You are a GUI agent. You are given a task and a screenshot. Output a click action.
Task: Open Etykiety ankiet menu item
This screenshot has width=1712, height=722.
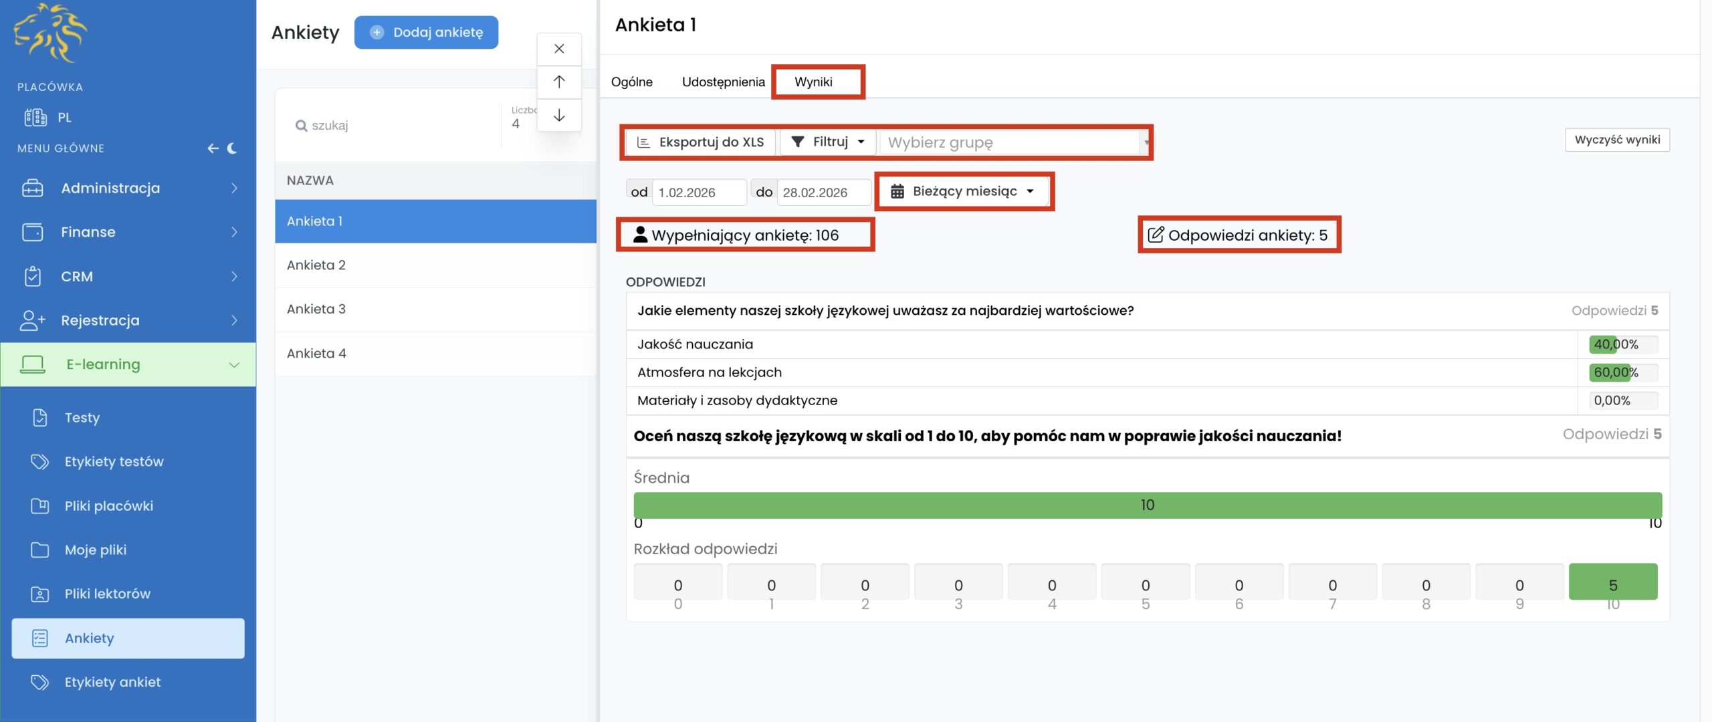[x=112, y=682]
